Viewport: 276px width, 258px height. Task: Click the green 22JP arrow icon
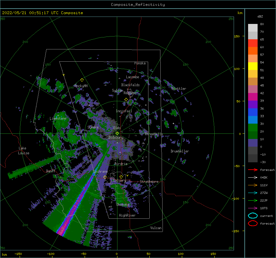[253, 200]
